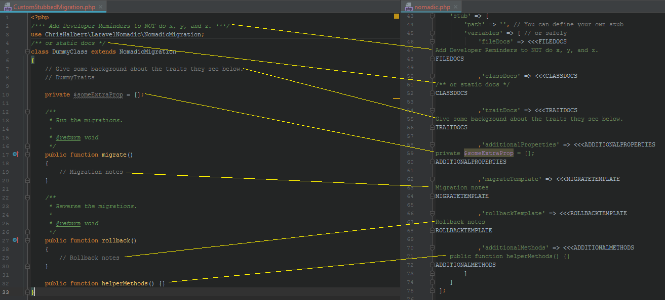Image resolution: width=665 pixels, height=300 pixels.
Task: Click the 'ADDITIONALMETHODS' closing label at line 72
Action: pos(465,265)
